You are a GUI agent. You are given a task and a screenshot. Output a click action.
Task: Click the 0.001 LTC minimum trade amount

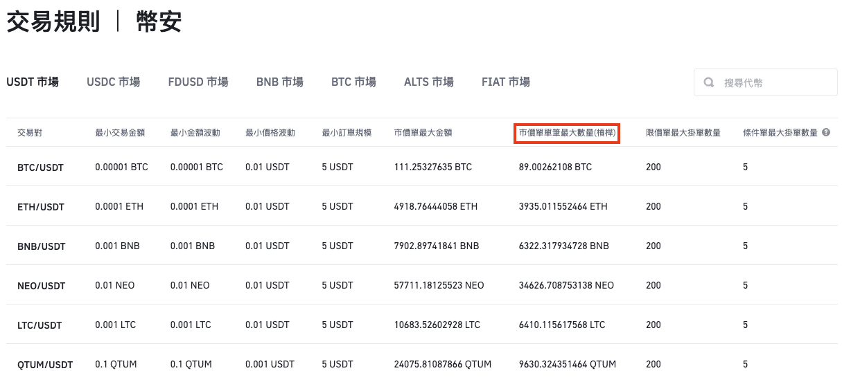point(116,325)
